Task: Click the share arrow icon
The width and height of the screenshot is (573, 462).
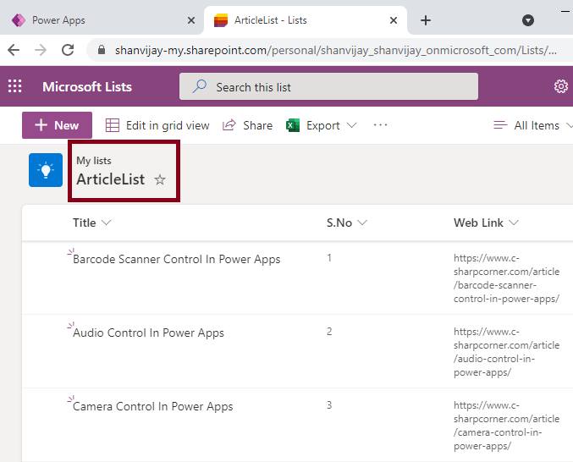Action: click(x=229, y=125)
